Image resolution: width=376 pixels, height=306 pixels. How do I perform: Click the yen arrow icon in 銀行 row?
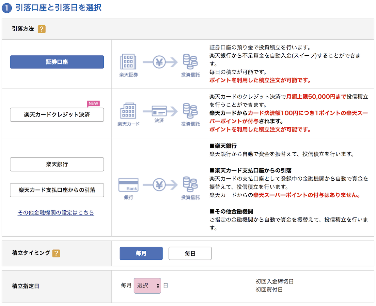160,185
